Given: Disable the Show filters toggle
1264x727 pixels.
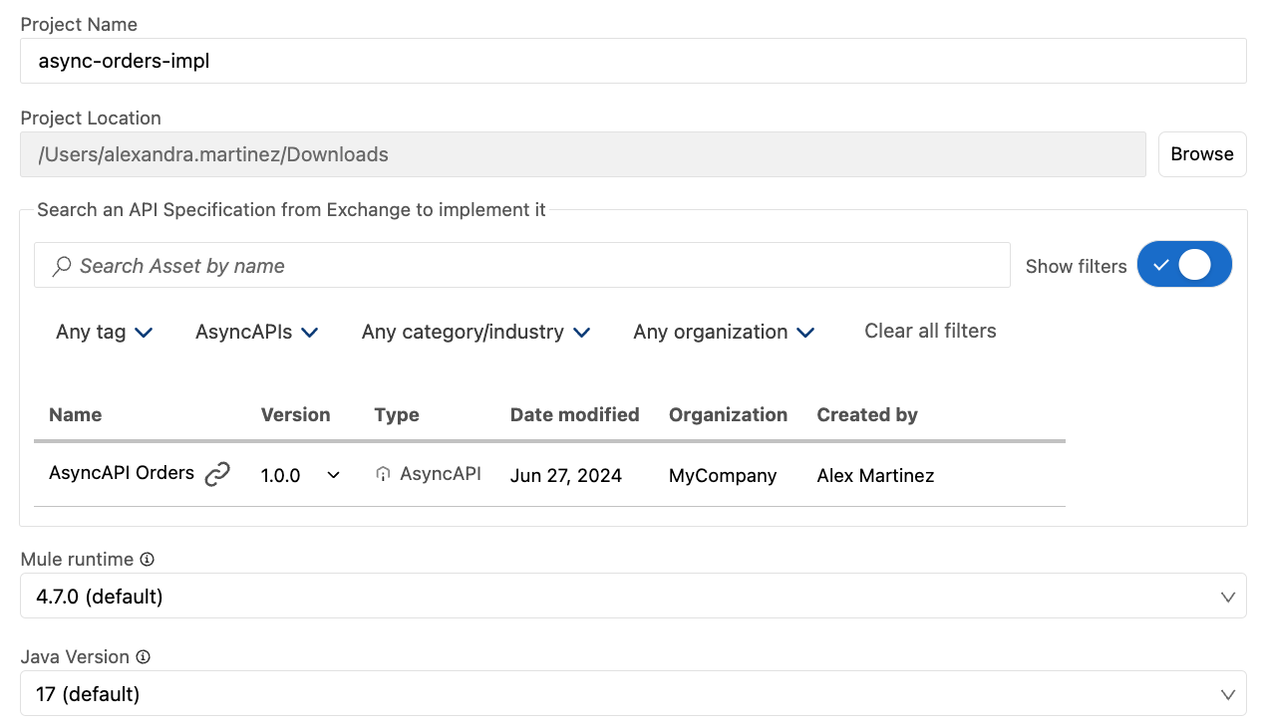Looking at the screenshot, I should (x=1184, y=264).
